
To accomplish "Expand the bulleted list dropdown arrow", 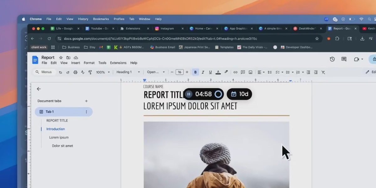I will pos(293,72).
